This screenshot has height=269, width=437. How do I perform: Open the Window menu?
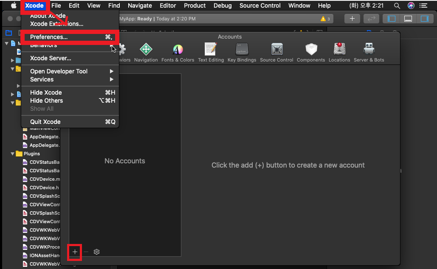pyautogui.click(x=299, y=6)
